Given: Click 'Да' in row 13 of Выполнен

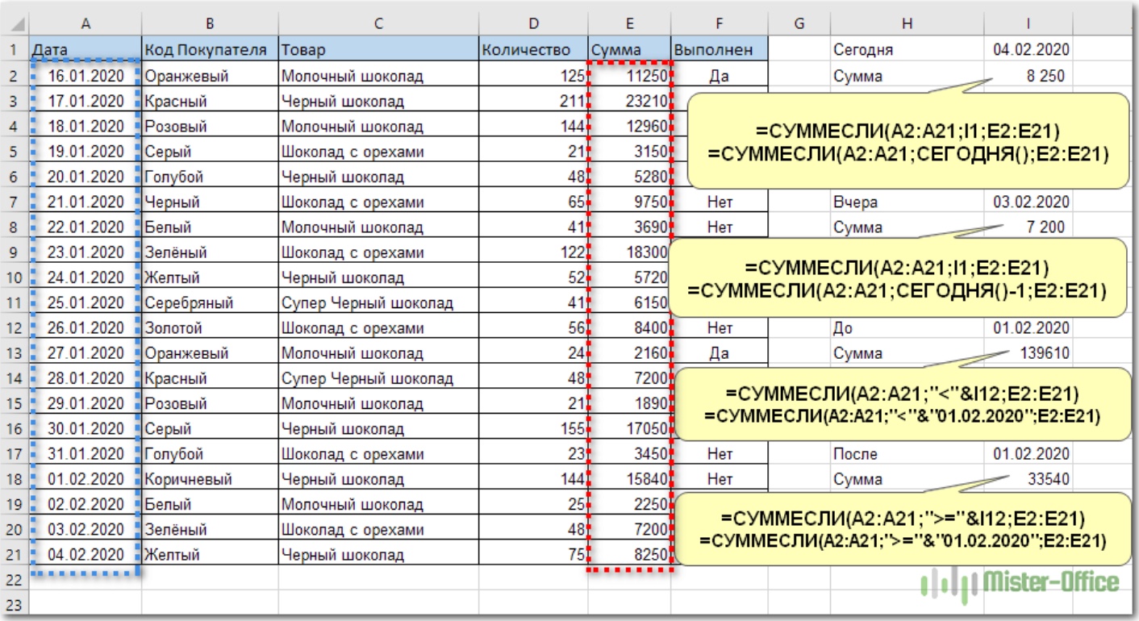Looking at the screenshot, I should click(720, 353).
